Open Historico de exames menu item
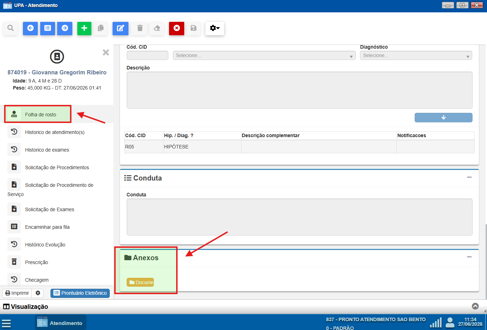The height and width of the screenshot is (330, 487). tap(47, 150)
